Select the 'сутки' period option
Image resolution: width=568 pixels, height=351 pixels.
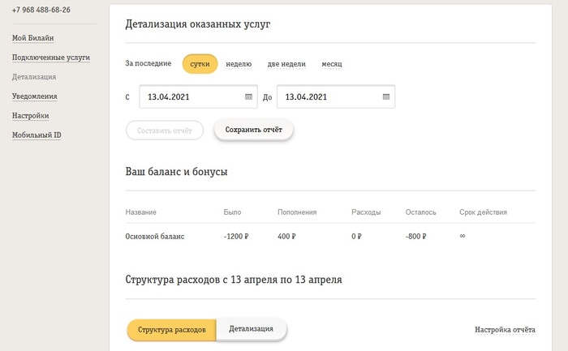click(200, 63)
